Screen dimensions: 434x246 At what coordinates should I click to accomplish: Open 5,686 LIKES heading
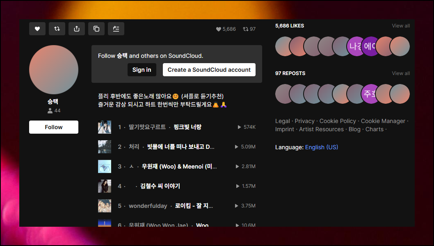[x=290, y=26]
